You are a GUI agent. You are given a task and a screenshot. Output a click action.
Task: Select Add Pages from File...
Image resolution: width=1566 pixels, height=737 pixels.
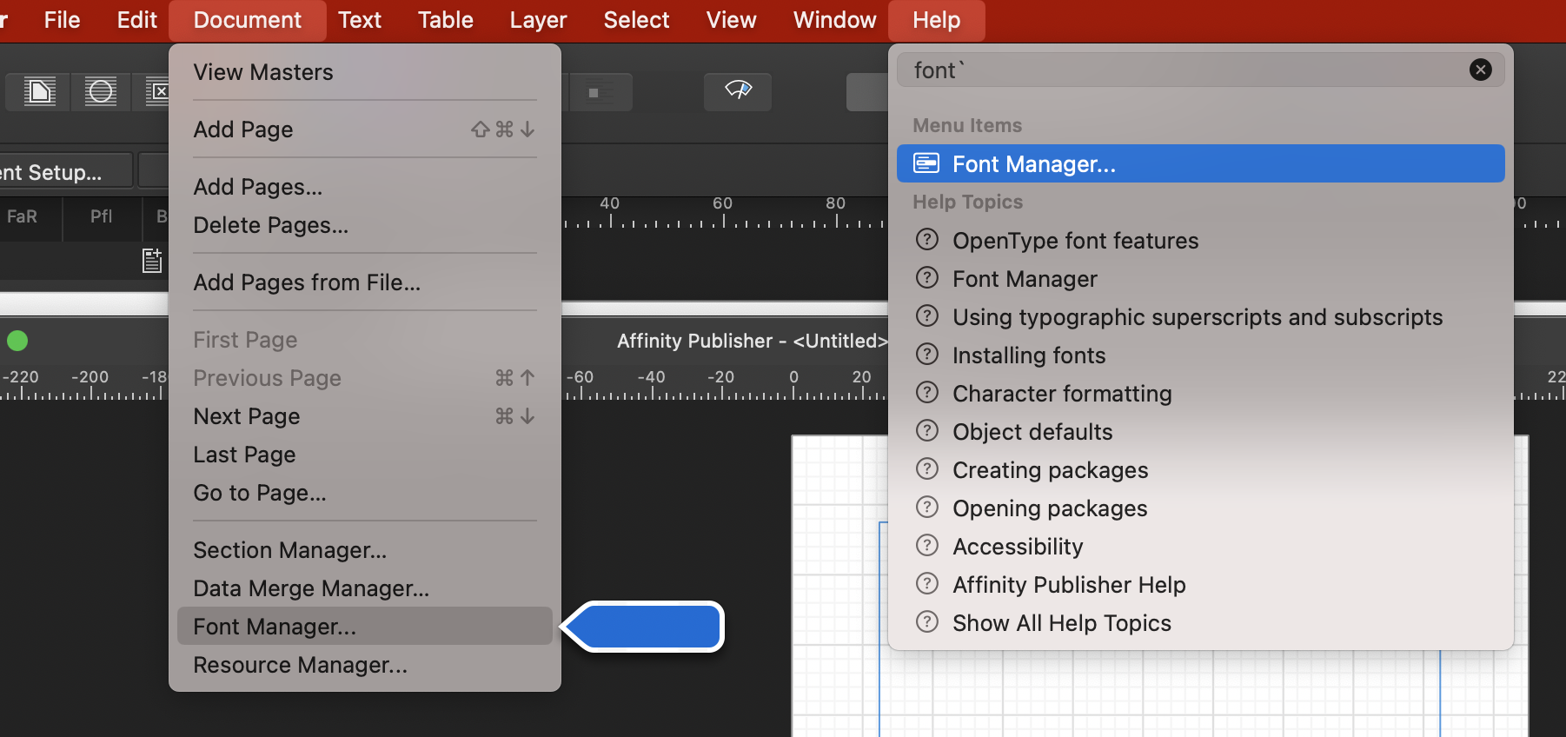click(365, 282)
